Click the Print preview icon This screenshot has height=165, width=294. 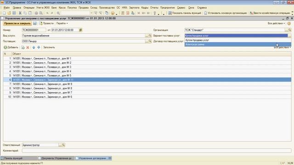pos(41,13)
